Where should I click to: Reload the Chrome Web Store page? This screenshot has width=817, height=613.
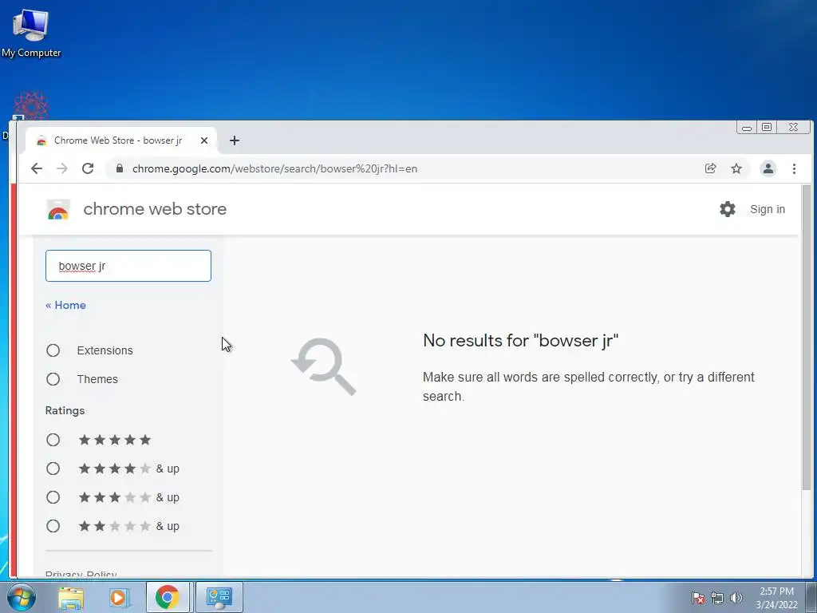tap(88, 168)
